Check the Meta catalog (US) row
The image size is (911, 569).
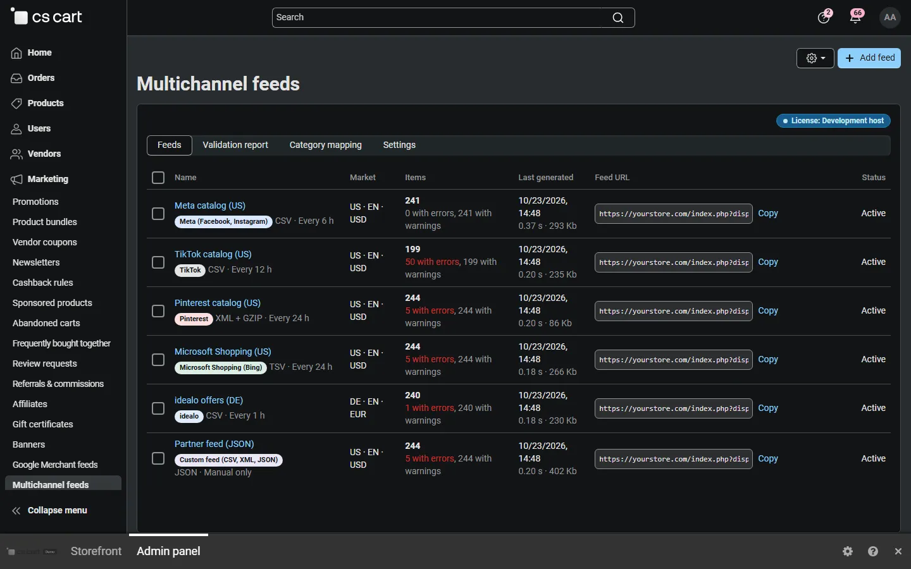[x=158, y=214]
